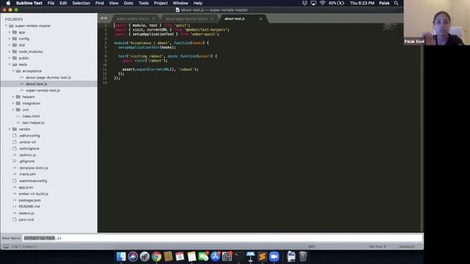Open yarn.lock in sidebar
The width and height of the screenshot is (470, 264).
[x=26, y=220]
